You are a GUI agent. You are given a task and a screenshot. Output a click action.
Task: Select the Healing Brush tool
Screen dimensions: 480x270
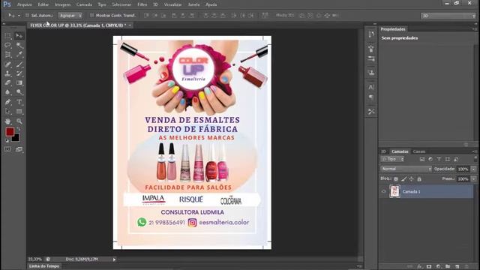[x=7, y=64]
